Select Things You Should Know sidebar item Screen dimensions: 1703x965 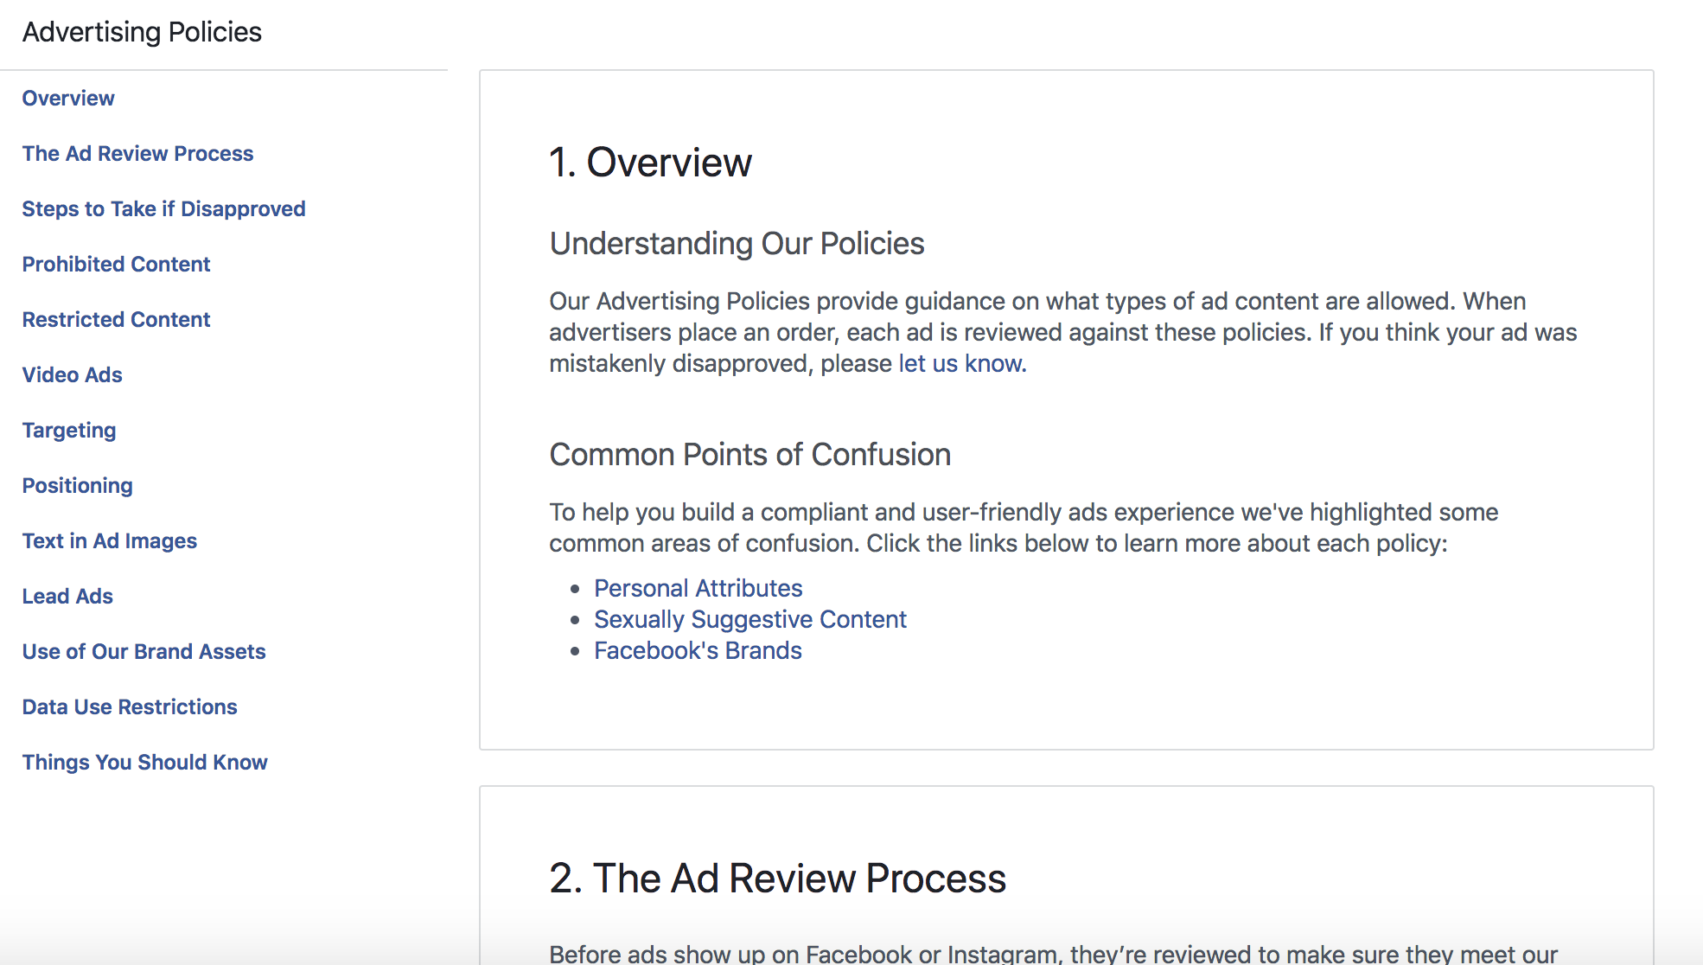click(144, 763)
